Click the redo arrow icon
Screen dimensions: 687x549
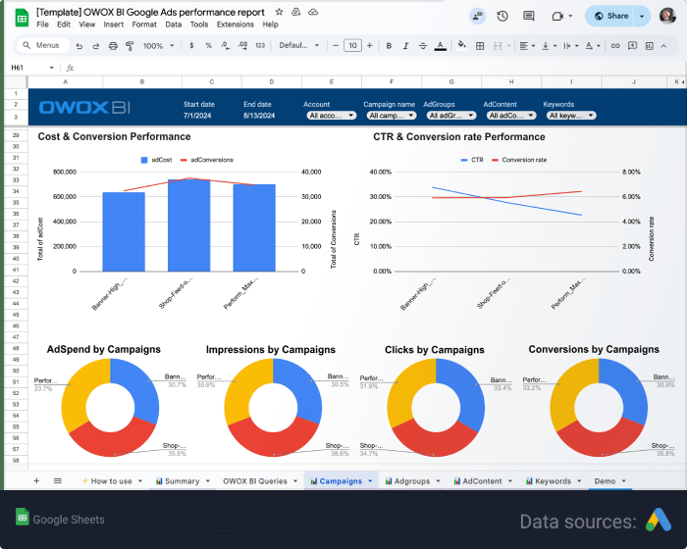coord(96,46)
